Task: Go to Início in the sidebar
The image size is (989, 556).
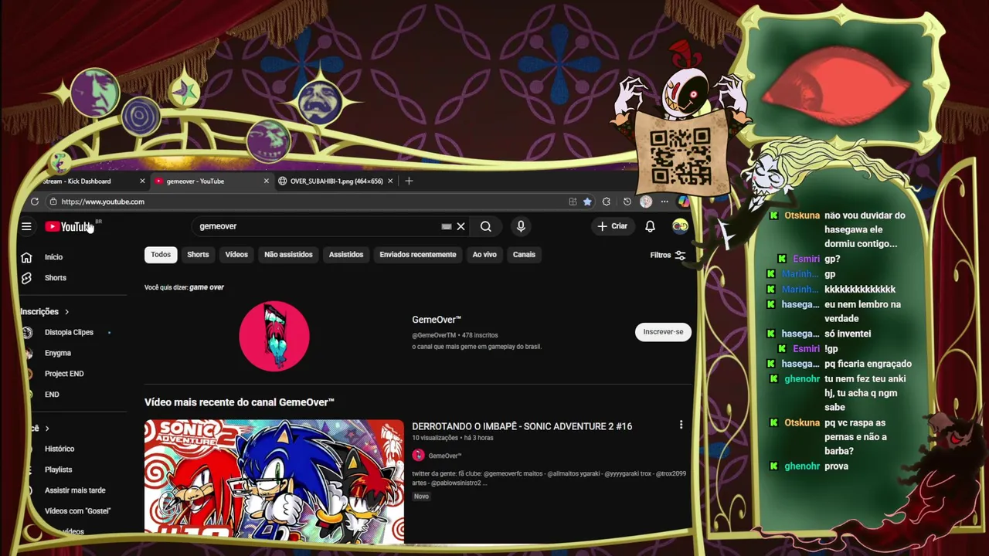Action: point(53,257)
